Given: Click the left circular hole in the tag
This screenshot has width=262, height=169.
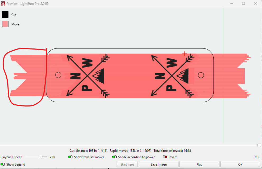Looking at the screenshot, I should pos(58,75).
